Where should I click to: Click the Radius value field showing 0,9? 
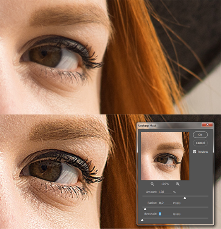tap(165, 203)
